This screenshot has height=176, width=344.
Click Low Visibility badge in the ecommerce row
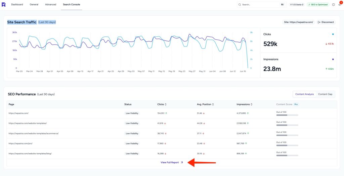132,134
